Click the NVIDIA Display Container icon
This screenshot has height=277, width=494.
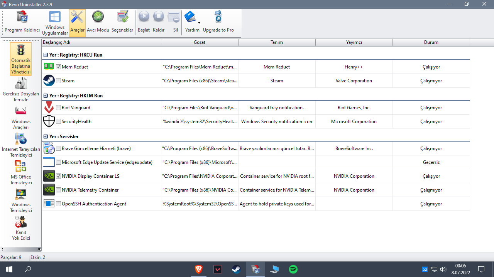49,176
